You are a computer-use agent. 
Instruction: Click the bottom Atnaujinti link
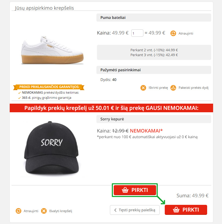(31, 211)
